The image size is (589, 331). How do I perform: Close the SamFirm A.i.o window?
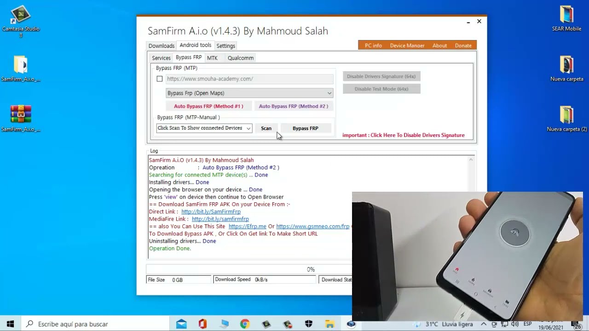click(x=479, y=22)
